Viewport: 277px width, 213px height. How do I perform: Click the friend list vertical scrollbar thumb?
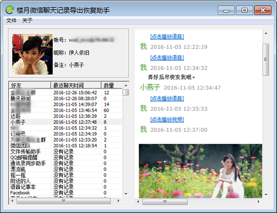[126, 92]
